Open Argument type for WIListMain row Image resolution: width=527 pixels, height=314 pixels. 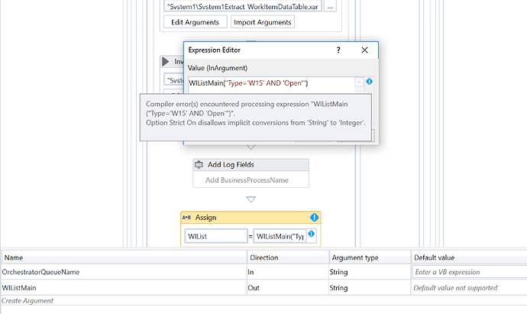370,288
